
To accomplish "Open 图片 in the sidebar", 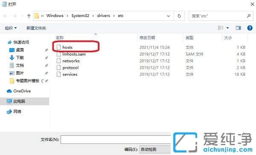I will coord(20,73).
